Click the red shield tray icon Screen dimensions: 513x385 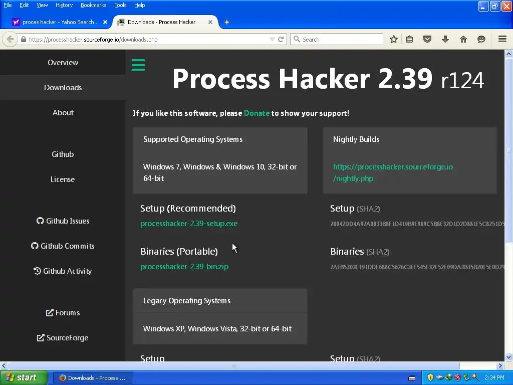(x=458, y=377)
